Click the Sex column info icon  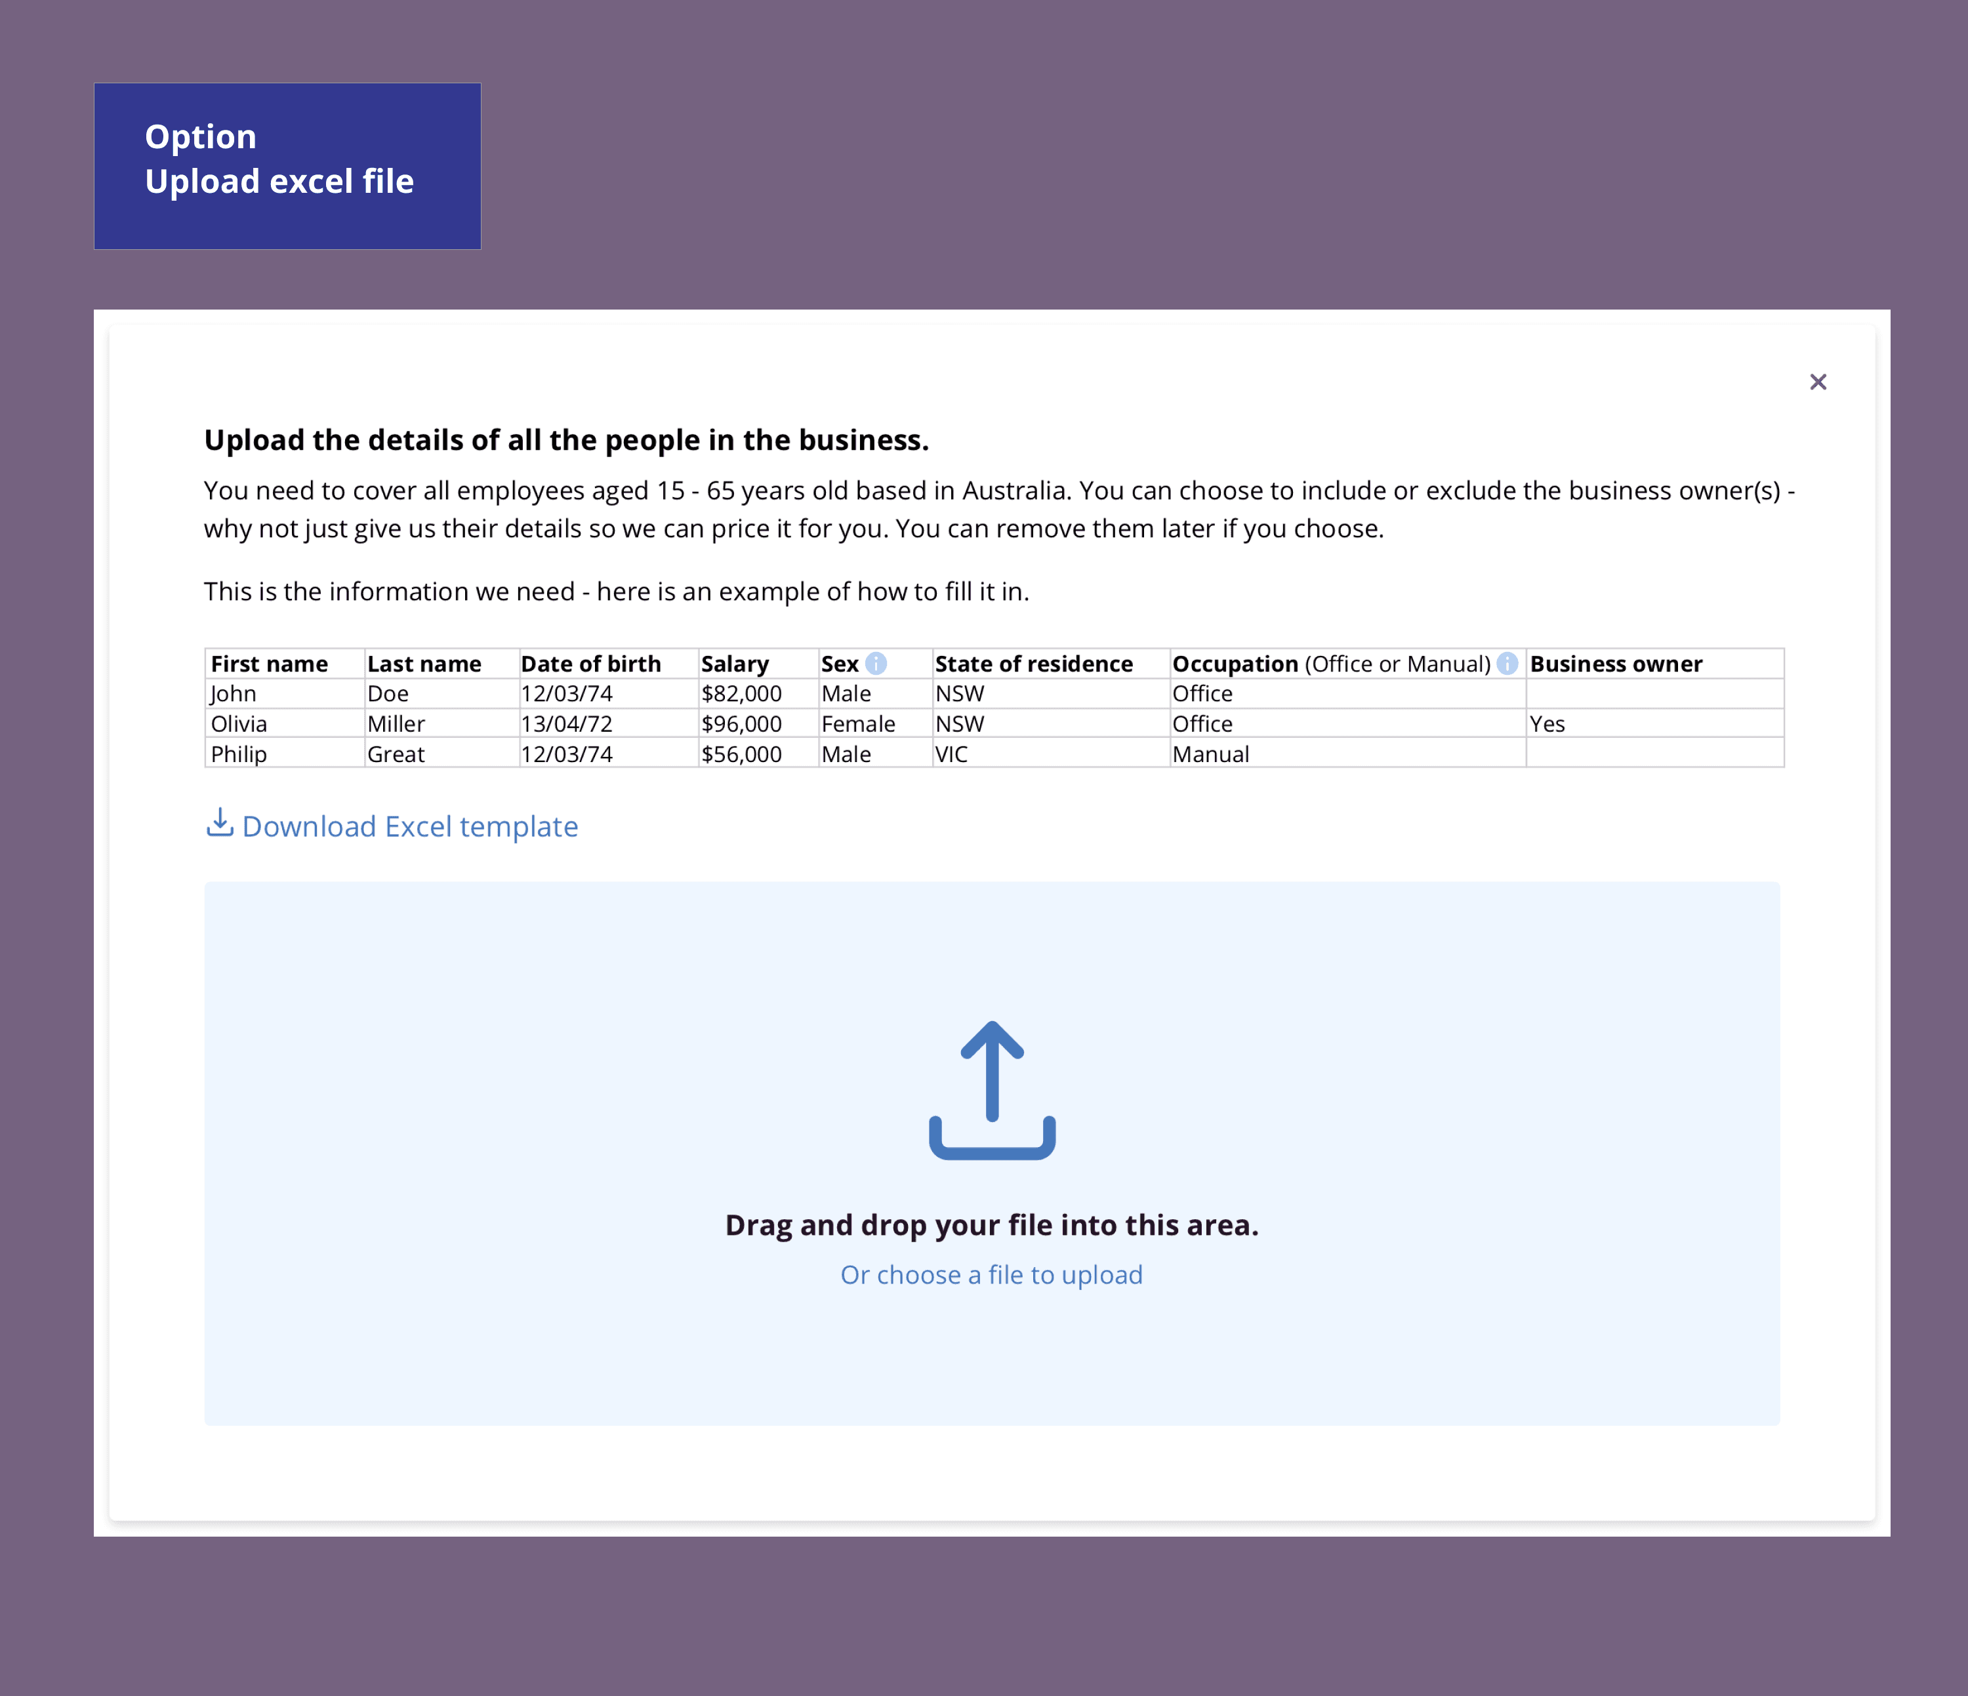pos(876,663)
